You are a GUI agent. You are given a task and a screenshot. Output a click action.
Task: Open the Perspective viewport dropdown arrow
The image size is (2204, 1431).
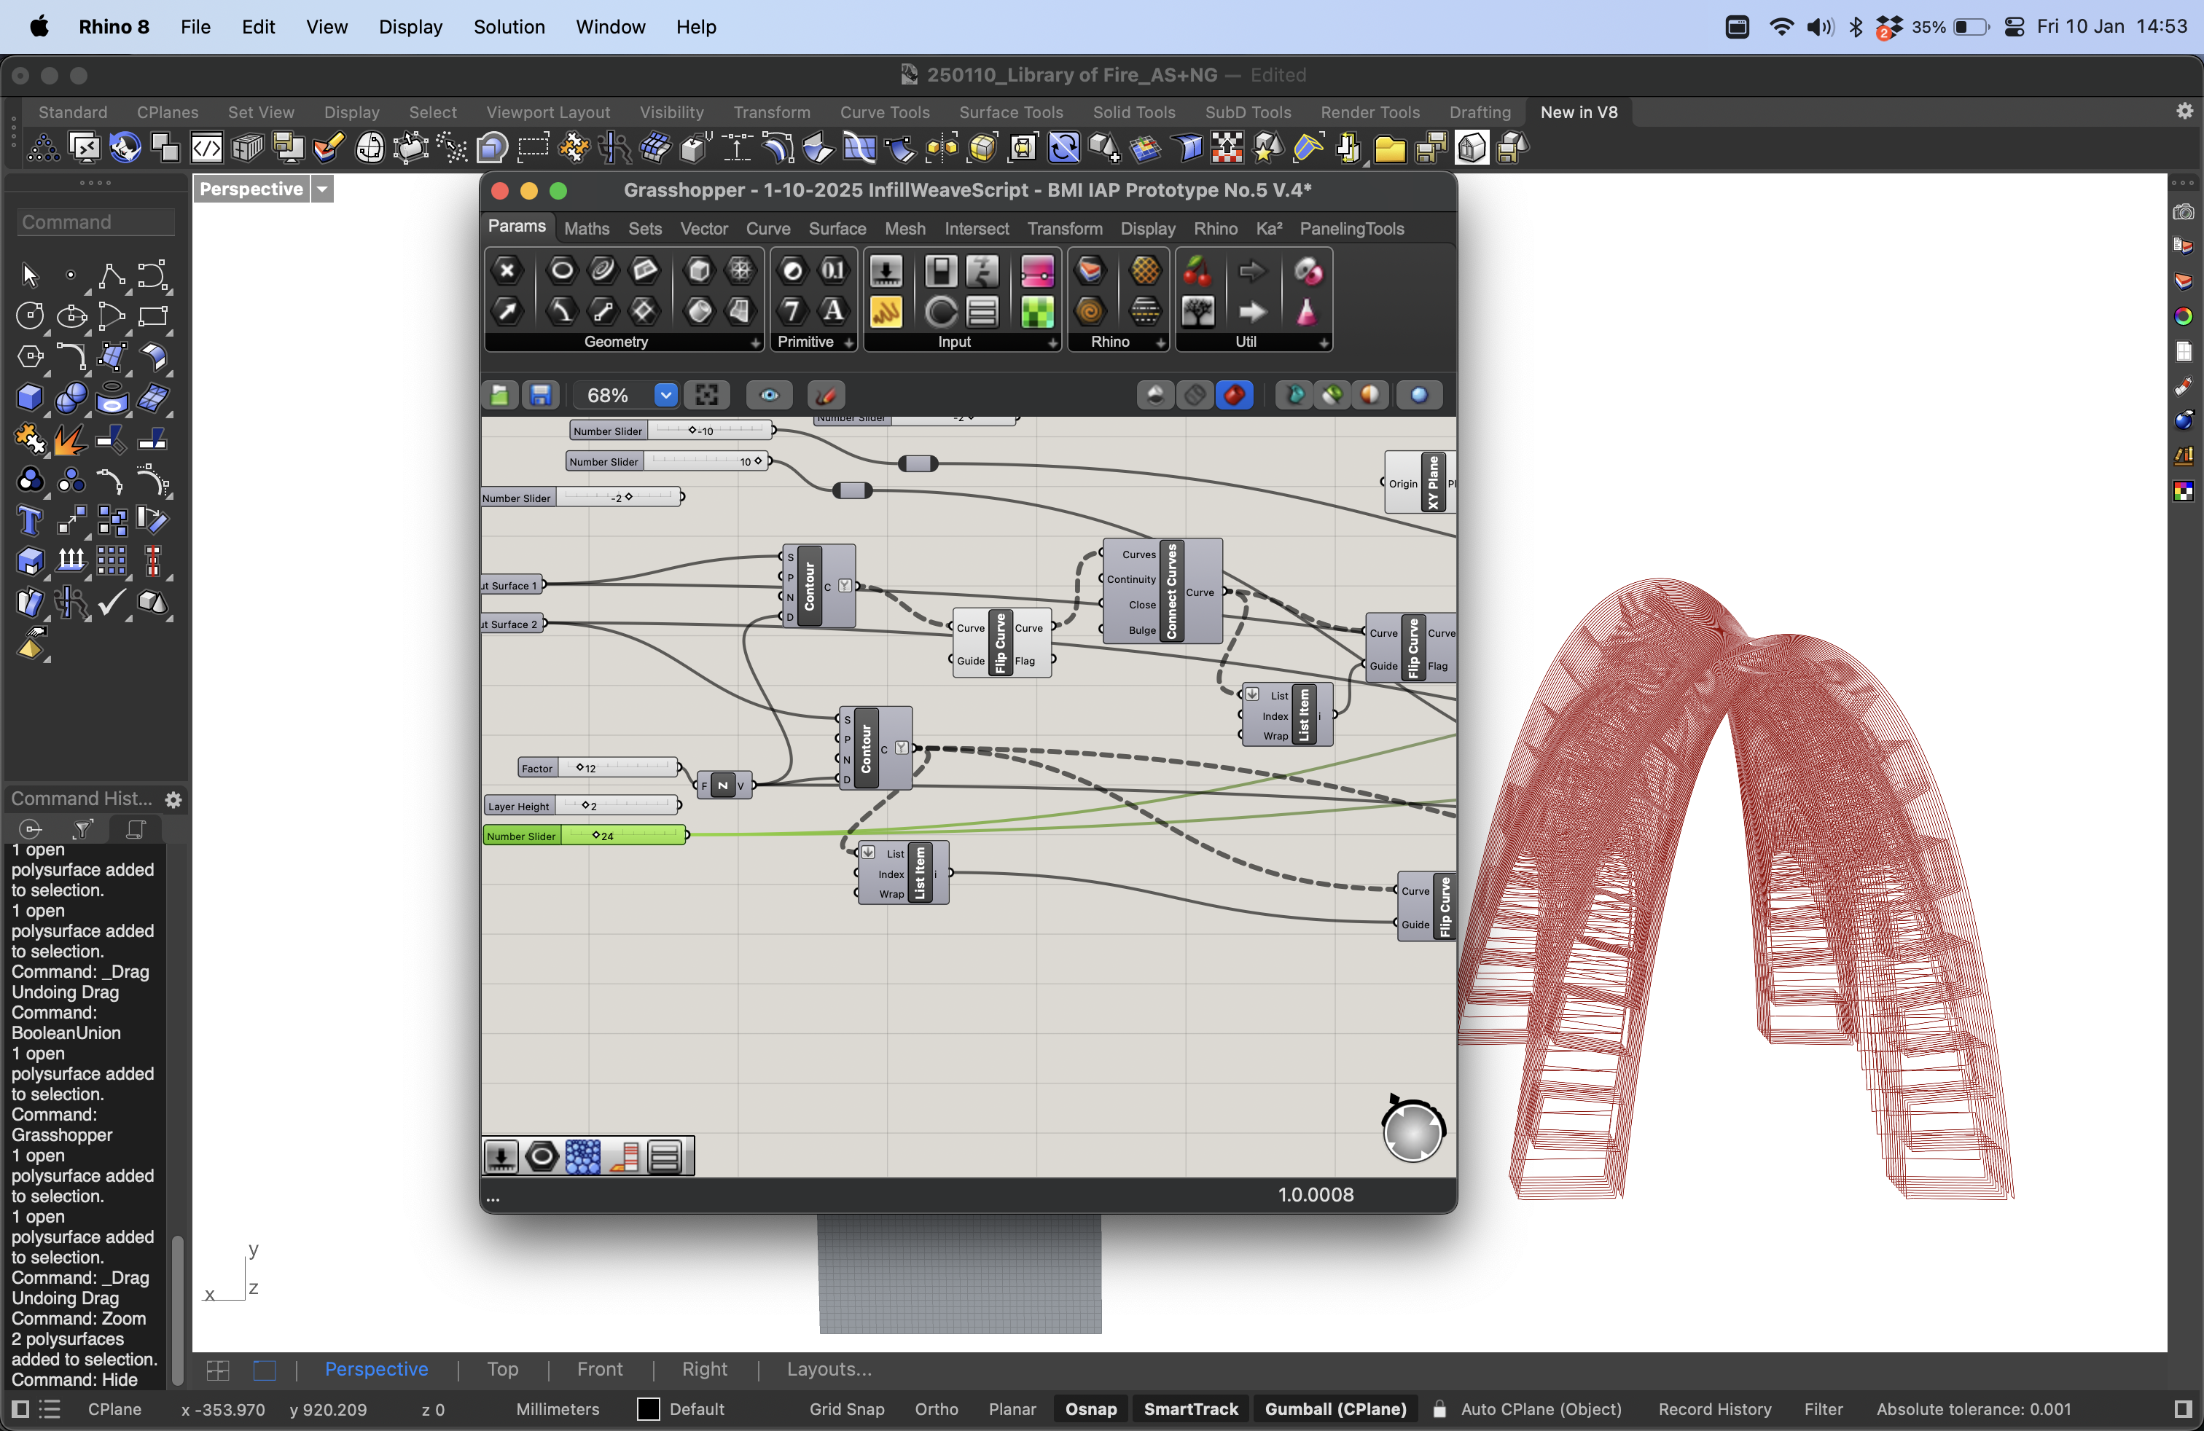(322, 189)
